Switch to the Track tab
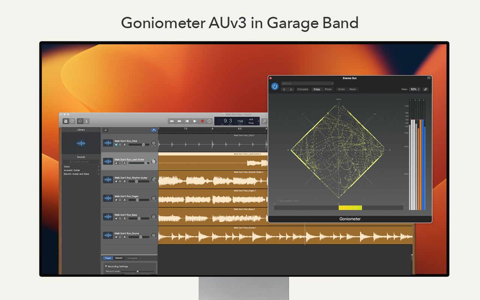Image resolution: width=480 pixels, height=300 pixels. coord(108,258)
